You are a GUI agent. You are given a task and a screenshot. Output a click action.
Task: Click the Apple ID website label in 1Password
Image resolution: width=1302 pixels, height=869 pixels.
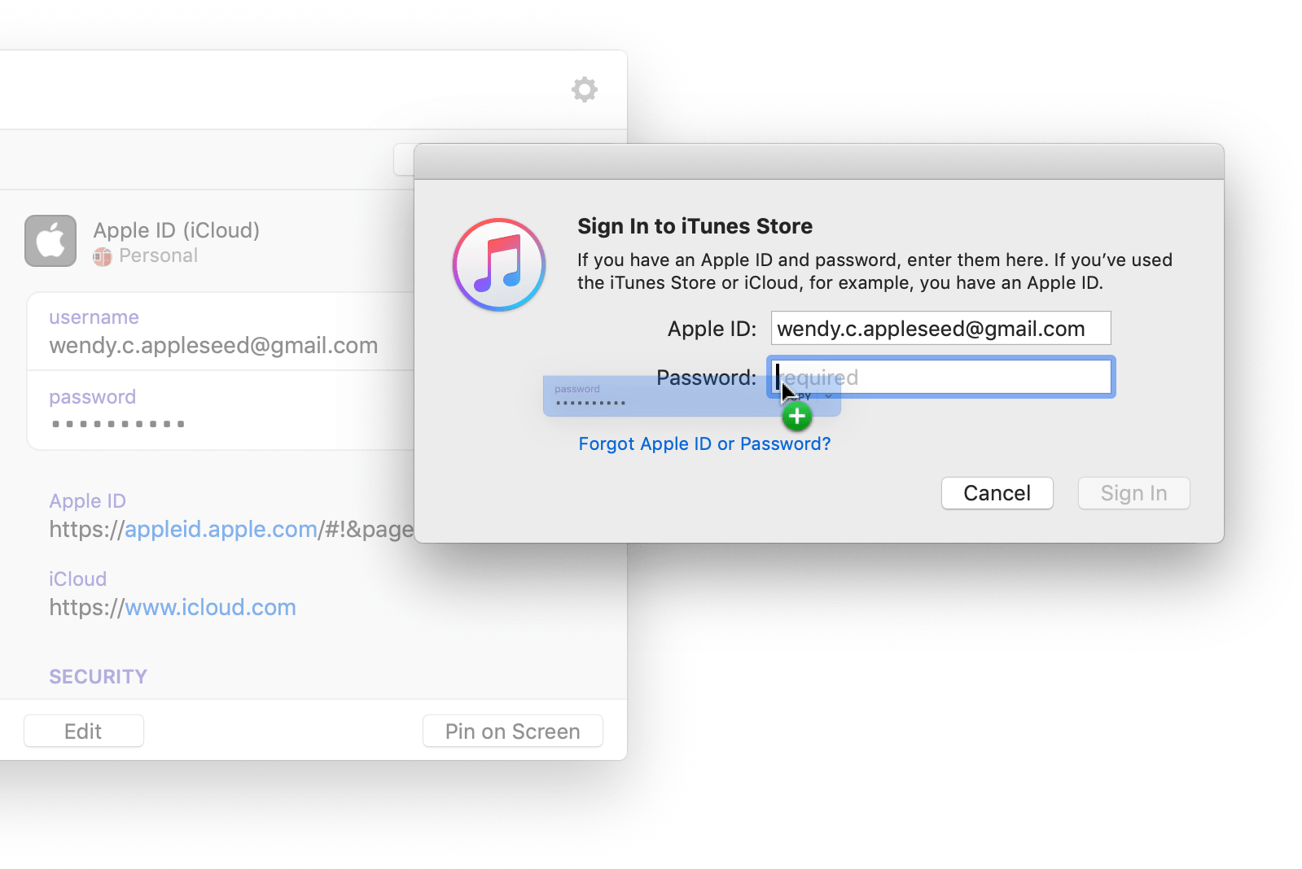[87, 501]
